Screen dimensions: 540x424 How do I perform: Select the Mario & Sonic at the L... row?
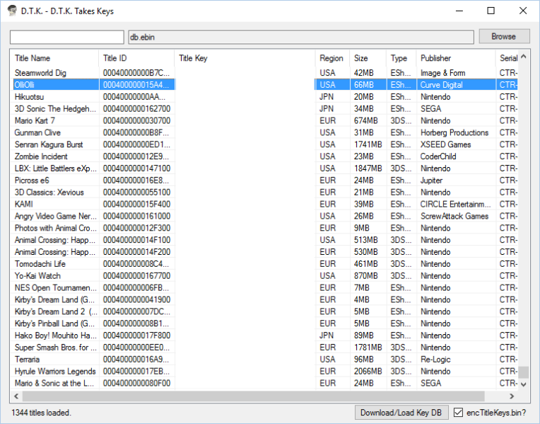coord(264,383)
